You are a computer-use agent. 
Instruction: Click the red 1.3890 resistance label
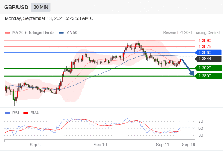pyautogui.click(x=204, y=40)
